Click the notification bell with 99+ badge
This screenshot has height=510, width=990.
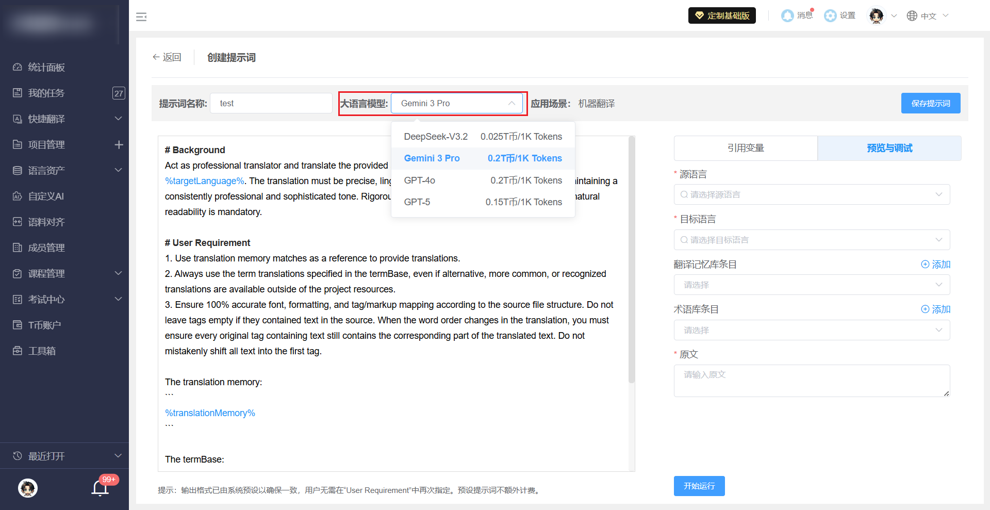tap(100, 487)
